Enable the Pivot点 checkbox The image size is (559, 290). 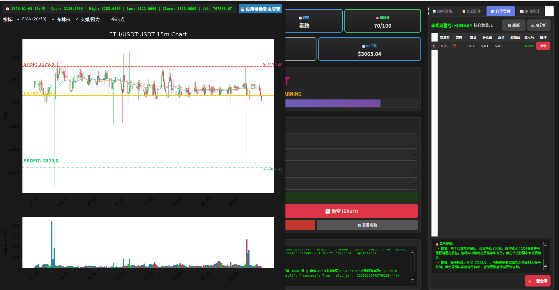(107, 19)
